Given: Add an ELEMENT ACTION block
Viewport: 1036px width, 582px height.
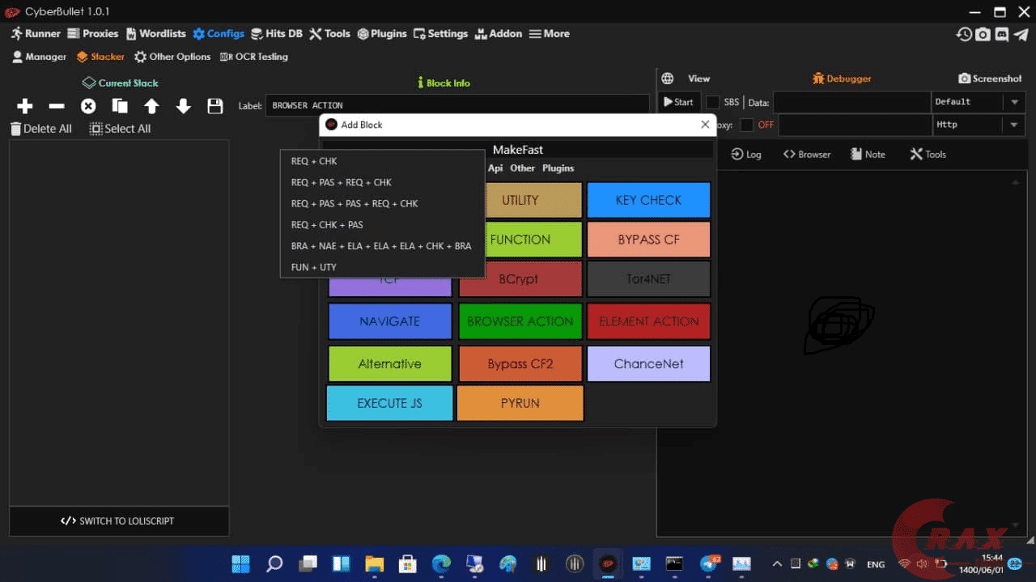Looking at the screenshot, I should coord(648,321).
